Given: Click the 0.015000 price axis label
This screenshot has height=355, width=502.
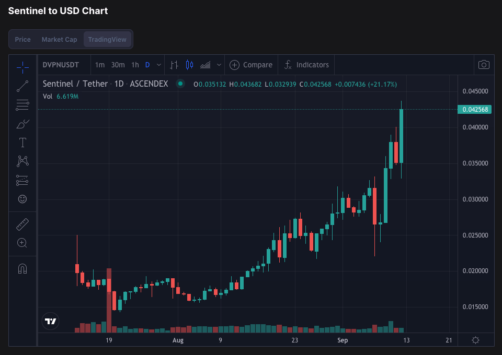Looking at the screenshot, I should [x=475, y=307].
